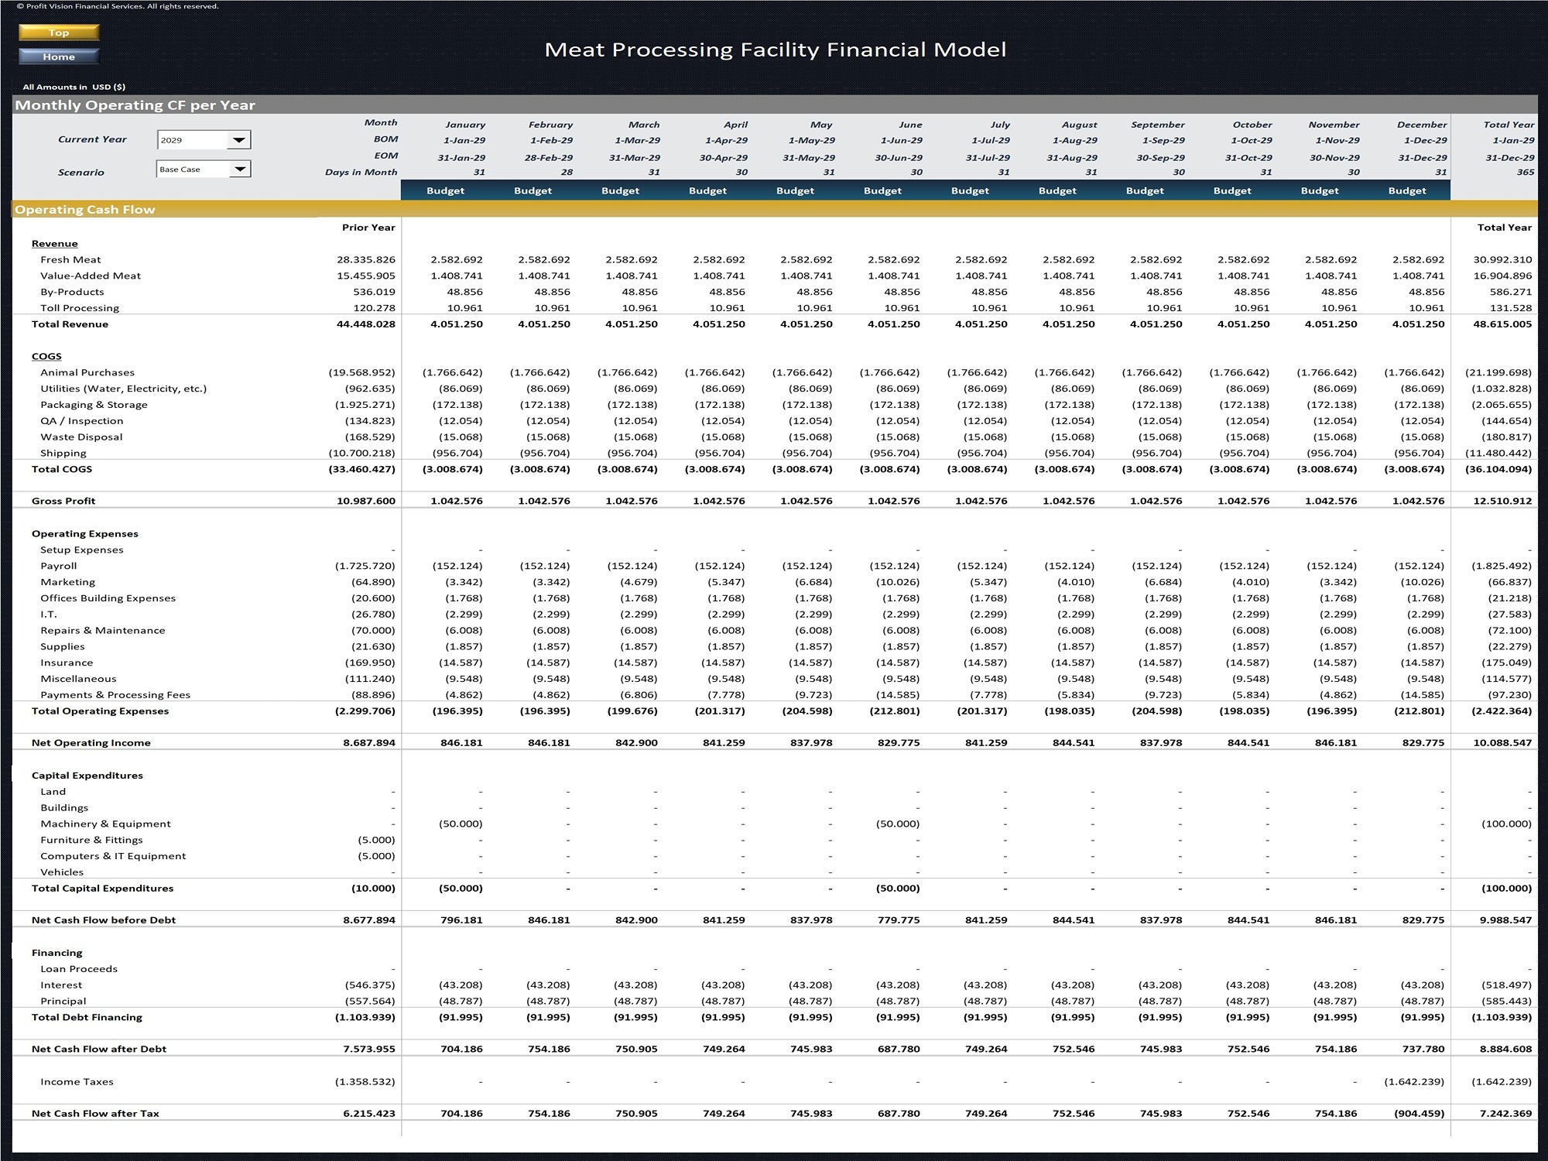Screen dimensions: 1548x1161
Task: Click Interest total year value (518.497)
Action: (x=1506, y=985)
